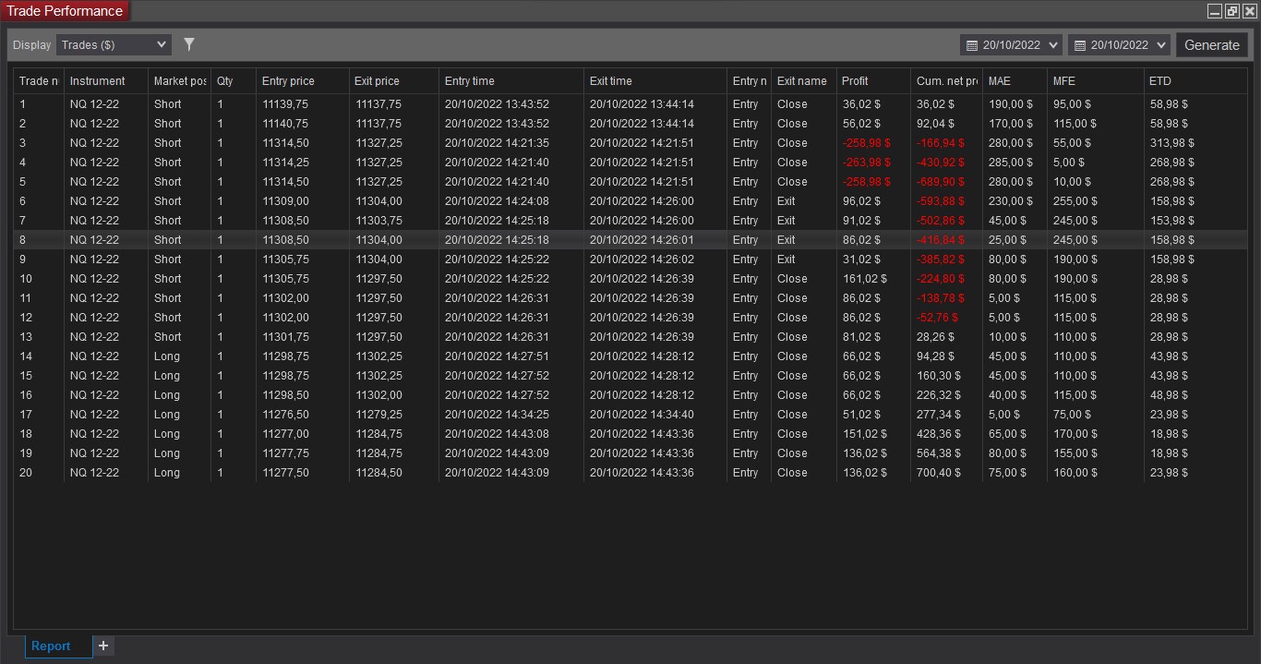
Task: Sort by MAE column header
Action: click(1015, 81)
